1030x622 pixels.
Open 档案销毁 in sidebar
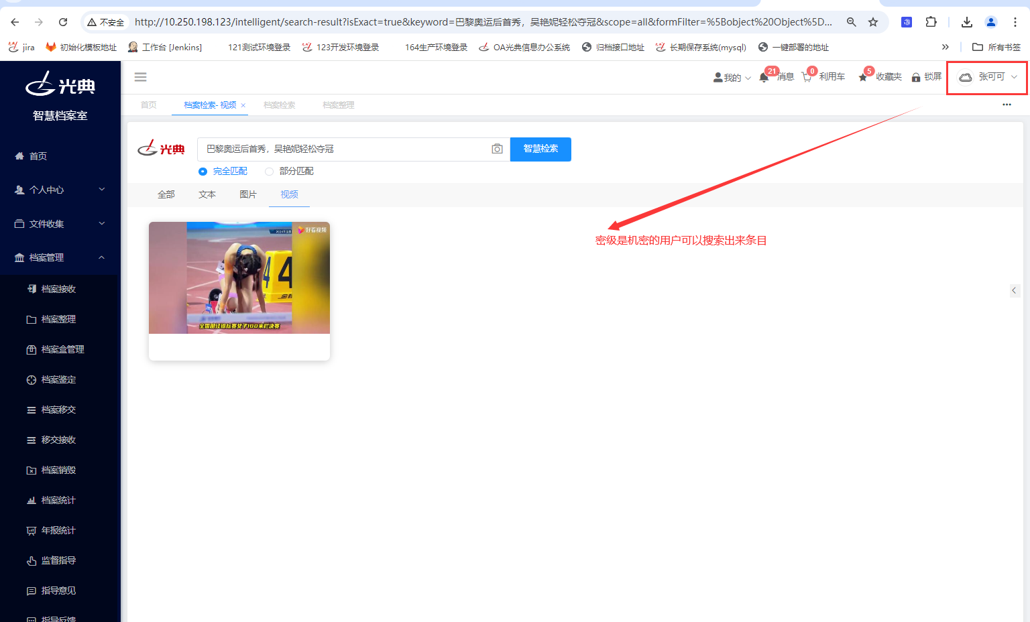pyautogui.click(x=58, y=470)
